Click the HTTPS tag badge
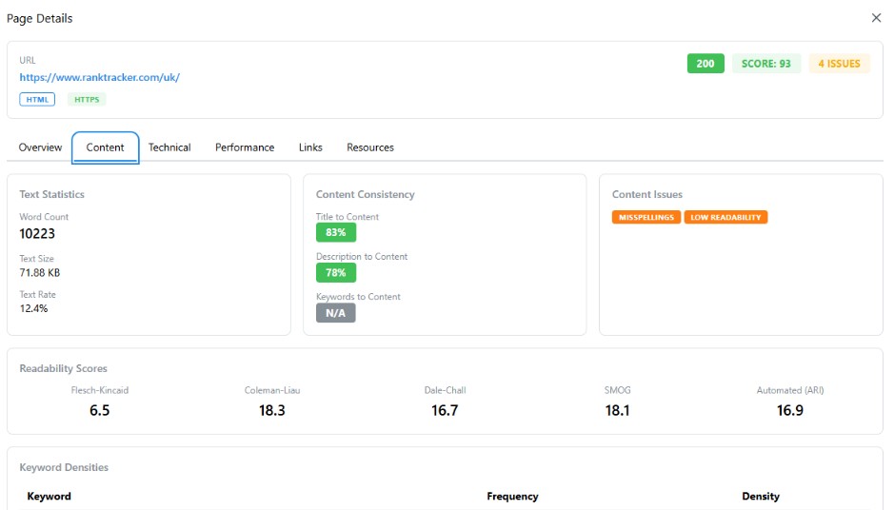Screen dimensions: 894x510 (87, 99)
